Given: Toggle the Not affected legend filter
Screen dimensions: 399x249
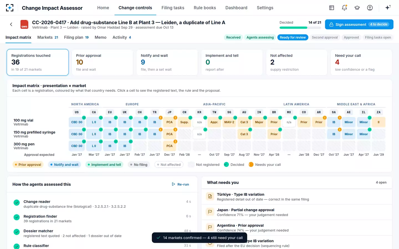Looking at the screenshot, I should 169,165.
